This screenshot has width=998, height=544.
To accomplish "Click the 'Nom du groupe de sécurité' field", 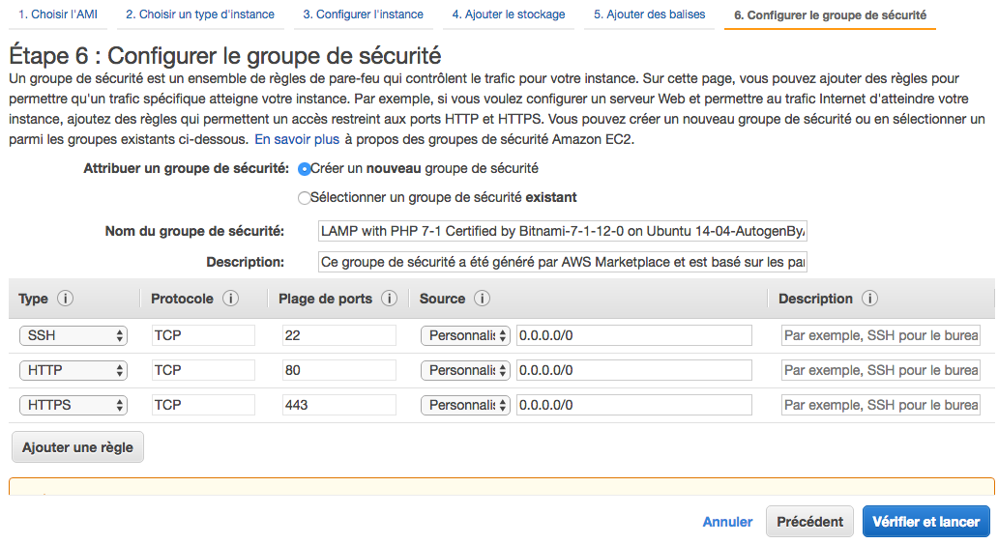I will tap(562, 232).
